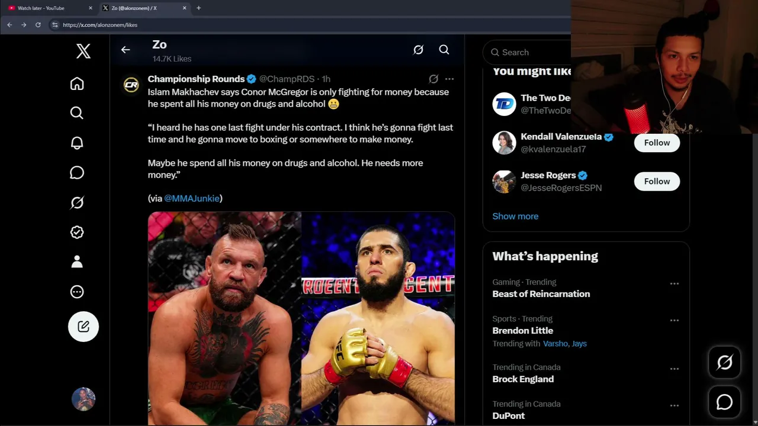Open Profile icon in sidebar
This screenshot has height=426, width=758.
coord(77,262)
